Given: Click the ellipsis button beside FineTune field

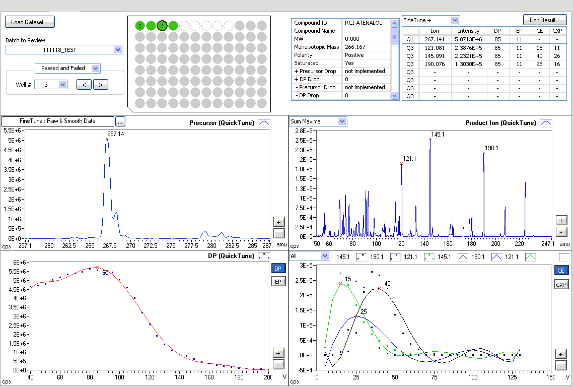Looking at the screenshot, I should coord(120,121).
